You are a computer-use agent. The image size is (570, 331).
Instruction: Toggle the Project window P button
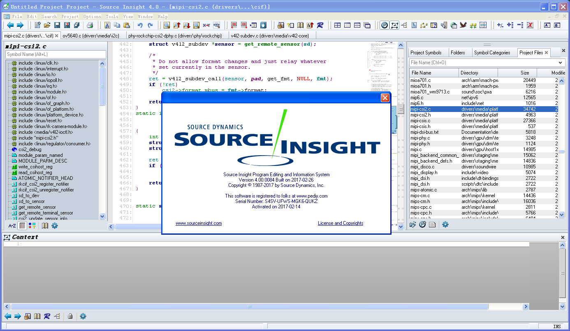384,25
